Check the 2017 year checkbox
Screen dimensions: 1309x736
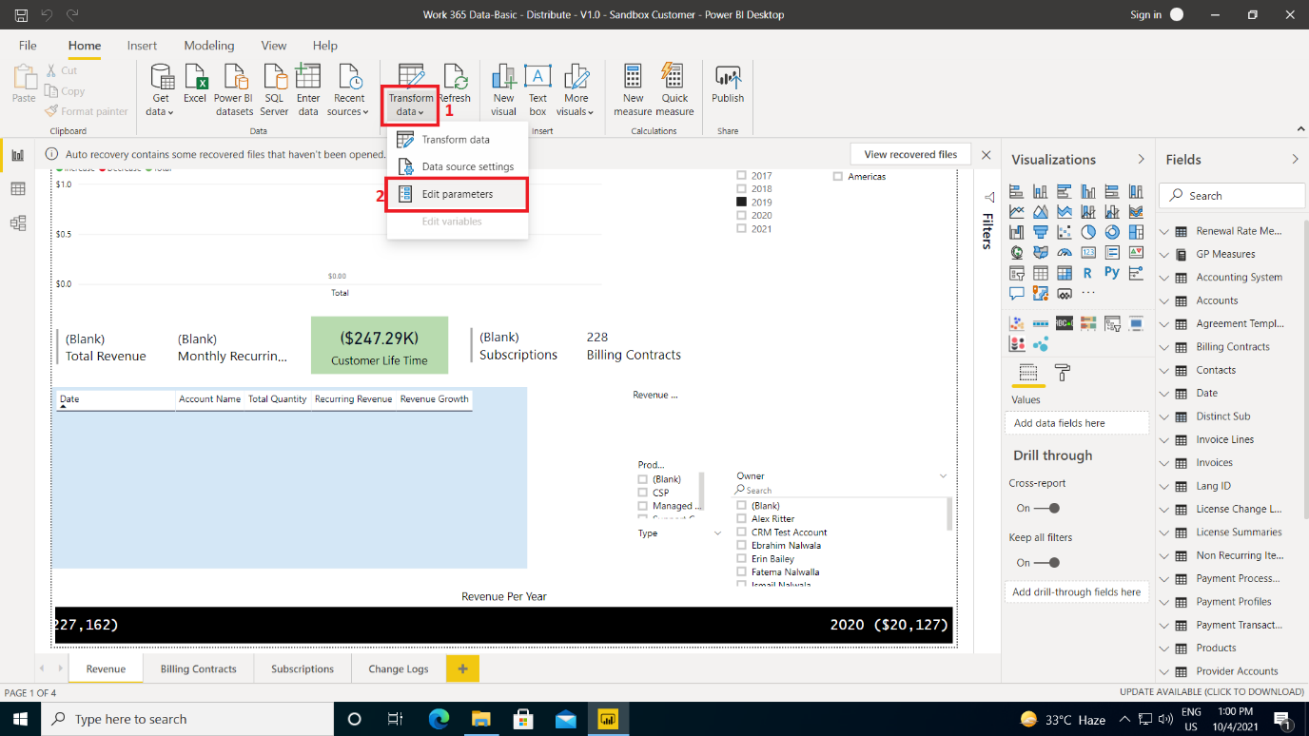point(742,176)
